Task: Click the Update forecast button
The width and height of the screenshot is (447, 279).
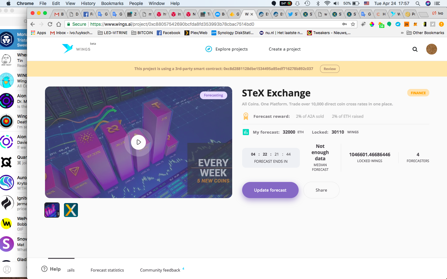Action: [270, 190]
